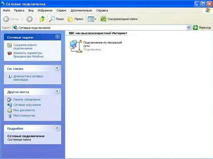Click the address bar network folder icon
The image size is (213, 159).
(x=15, y=27)
